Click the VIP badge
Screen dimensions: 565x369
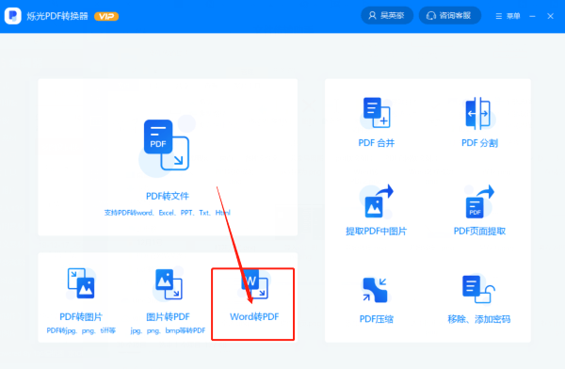tap(106, 16)
